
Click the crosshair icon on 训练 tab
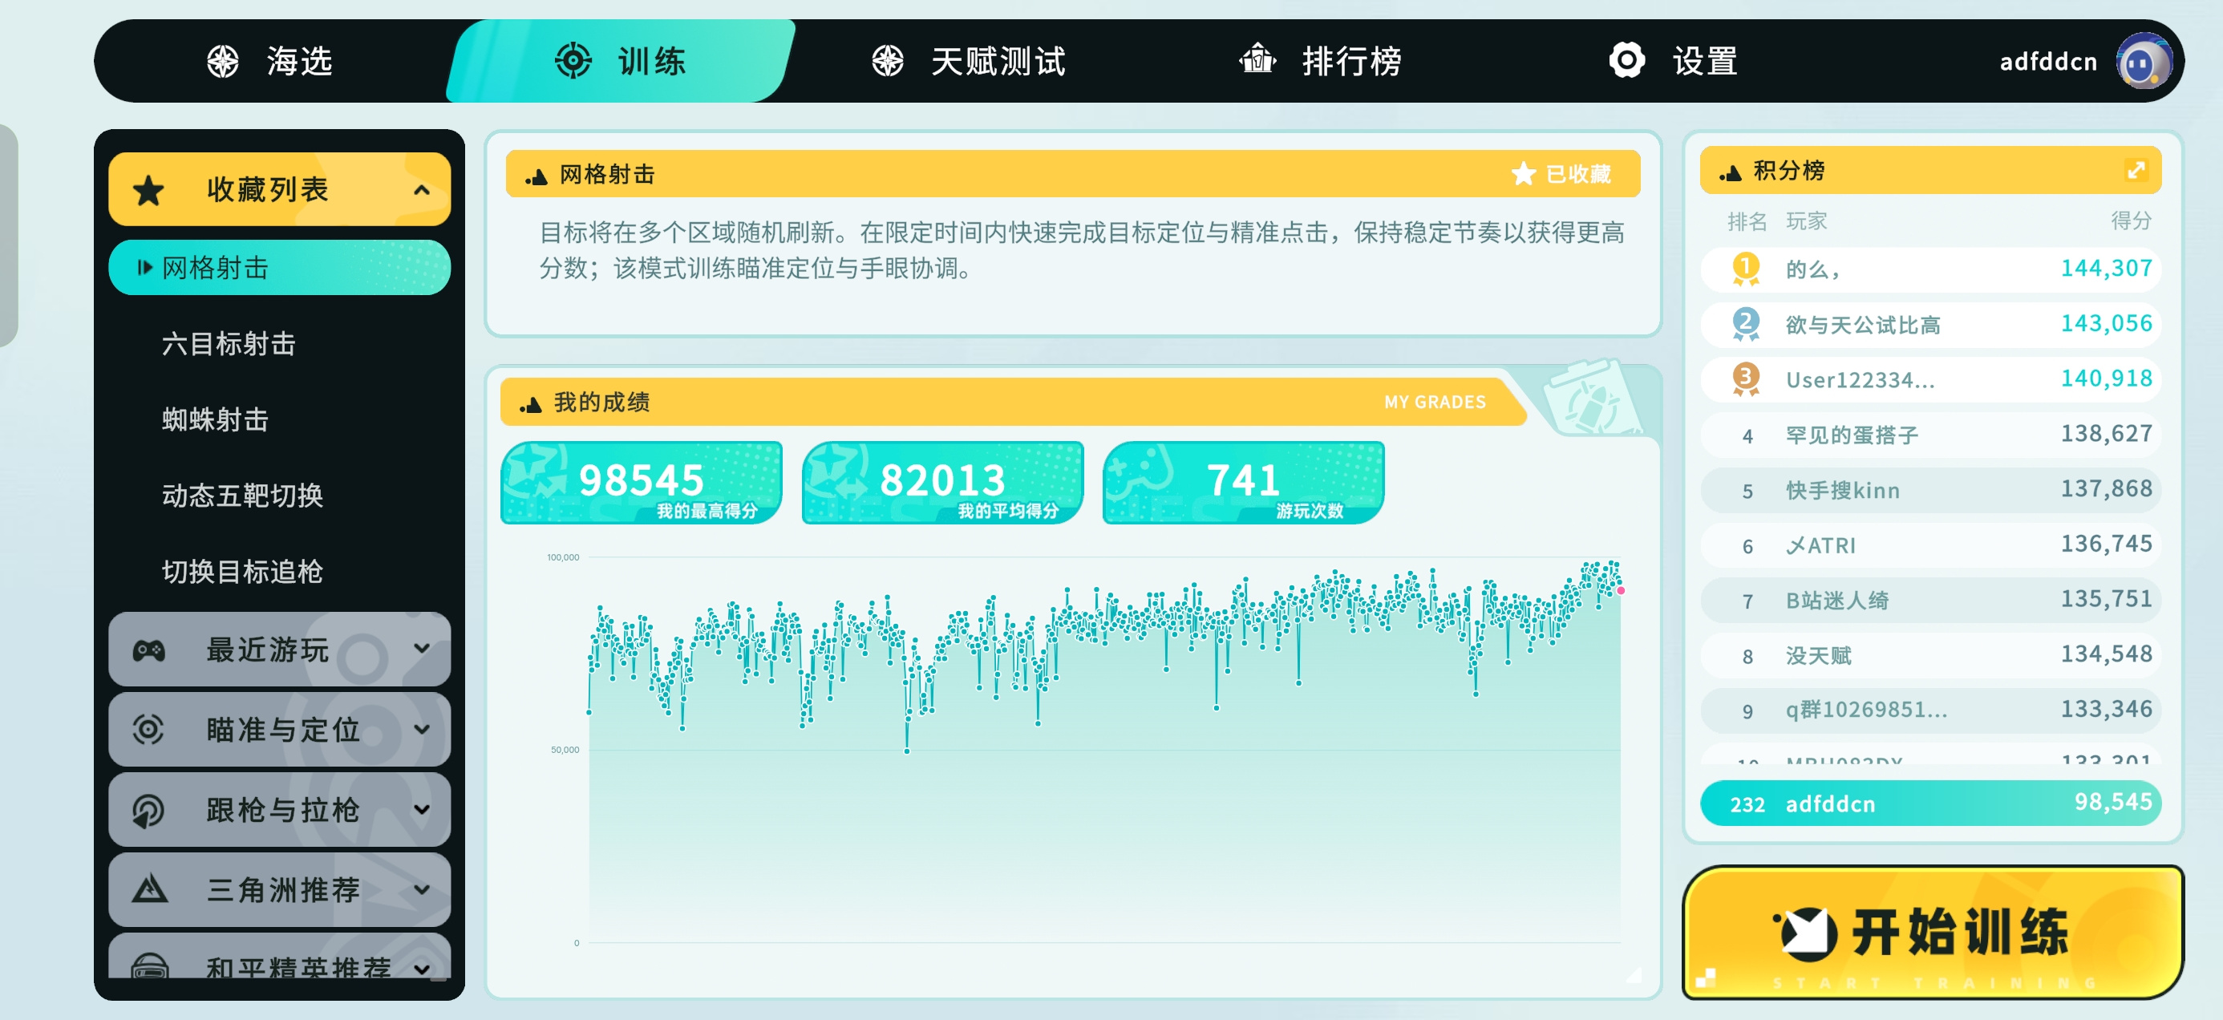(573, 60)
